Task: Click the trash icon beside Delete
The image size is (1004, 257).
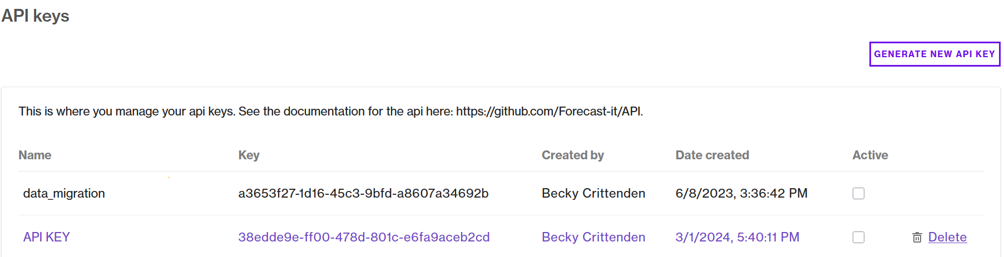Action: coord(917,238)
